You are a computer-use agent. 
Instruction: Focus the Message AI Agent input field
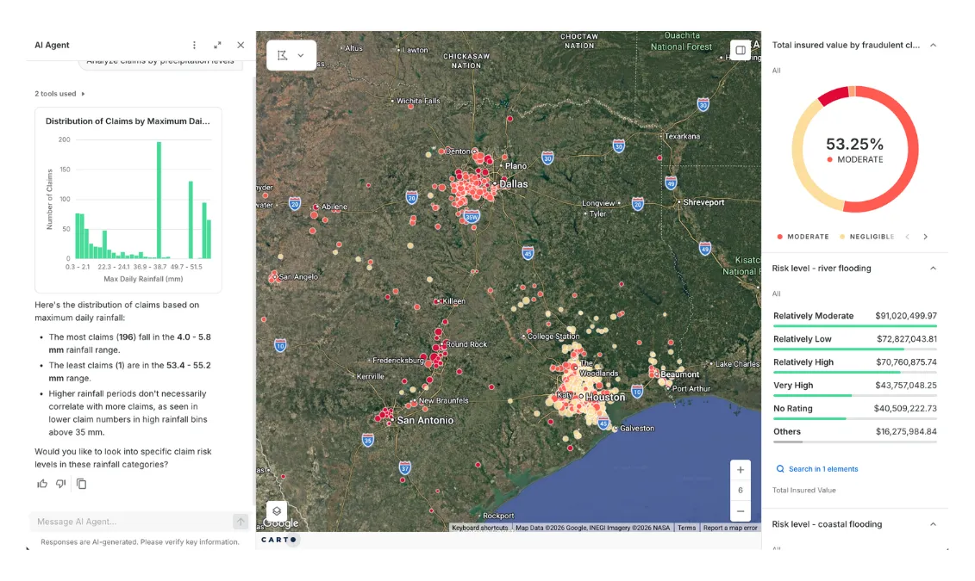(133, 522)
